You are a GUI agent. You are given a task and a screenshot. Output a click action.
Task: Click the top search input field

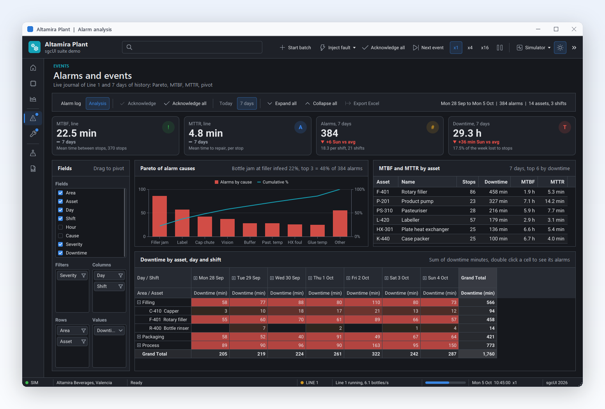(x=192, y=47)
